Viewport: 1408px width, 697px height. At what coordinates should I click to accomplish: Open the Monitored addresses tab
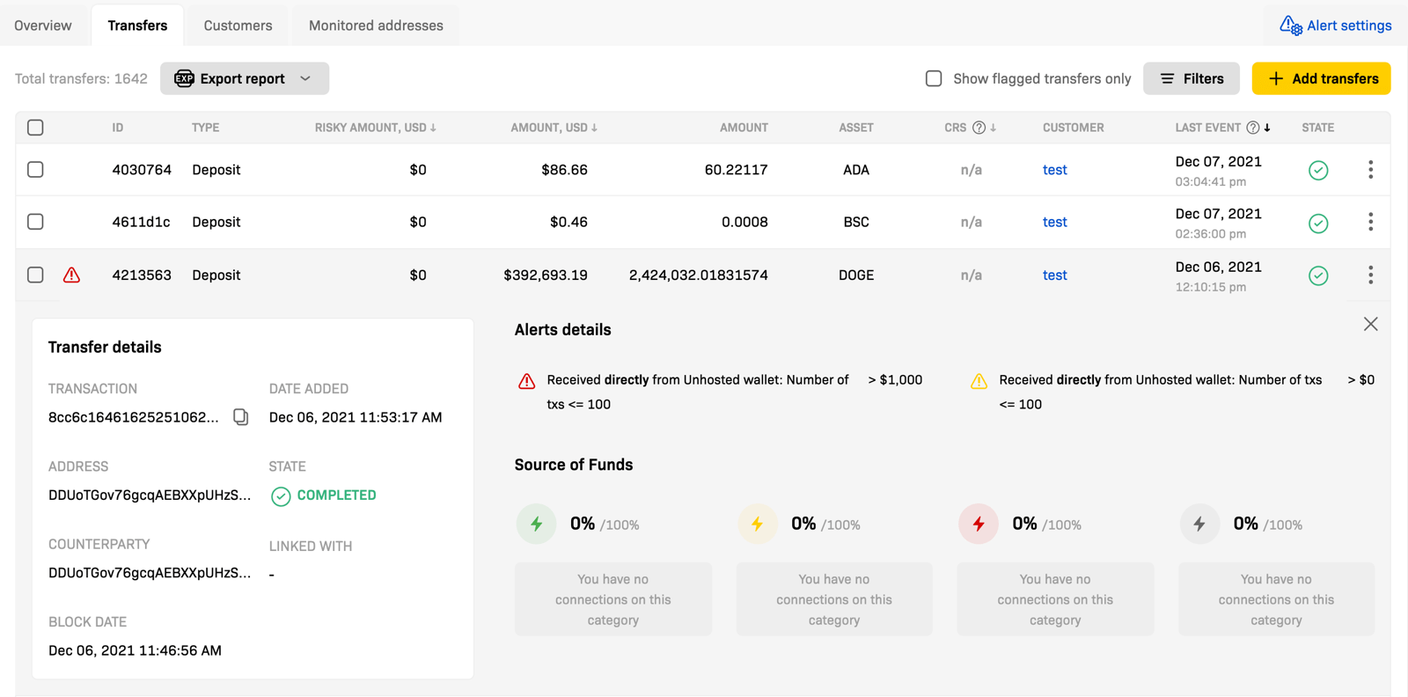point(376,26)
